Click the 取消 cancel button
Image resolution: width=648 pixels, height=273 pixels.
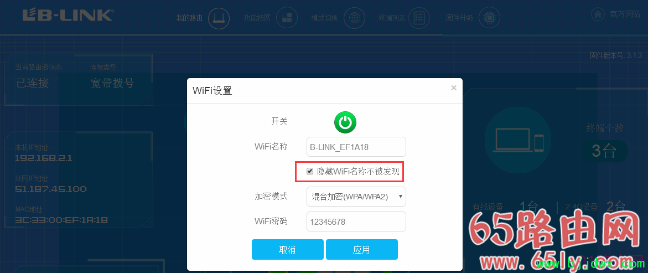(288, 249)
